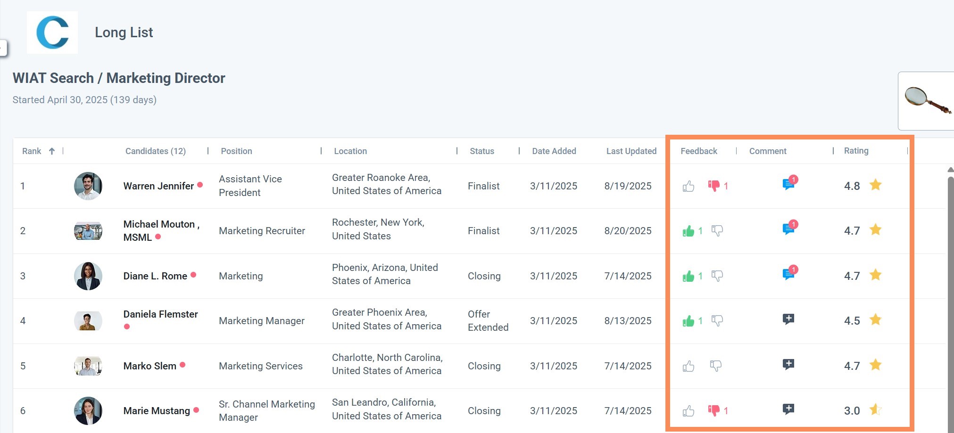The image size is (954, 433).
Task: Sort by the Date Added column header
Action: coord(554,151)
